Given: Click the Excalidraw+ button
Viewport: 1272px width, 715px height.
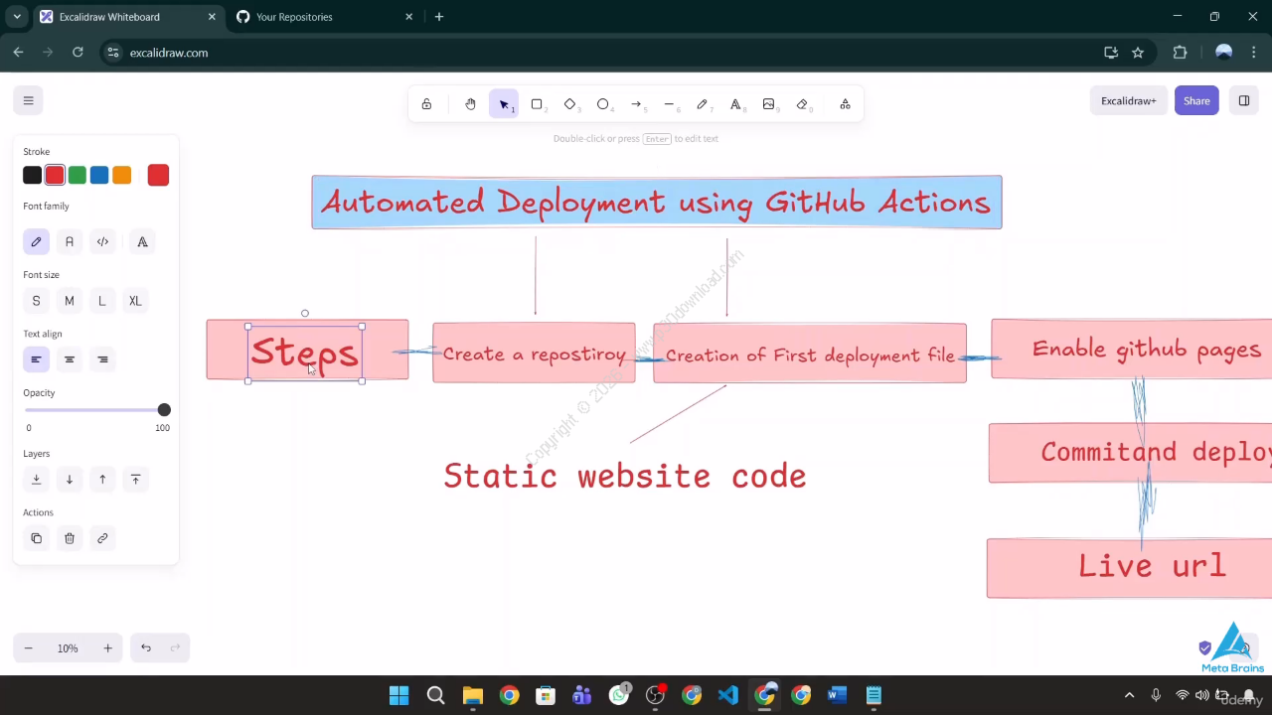Looking at the screenshot, I should (x=1128, y=100).
